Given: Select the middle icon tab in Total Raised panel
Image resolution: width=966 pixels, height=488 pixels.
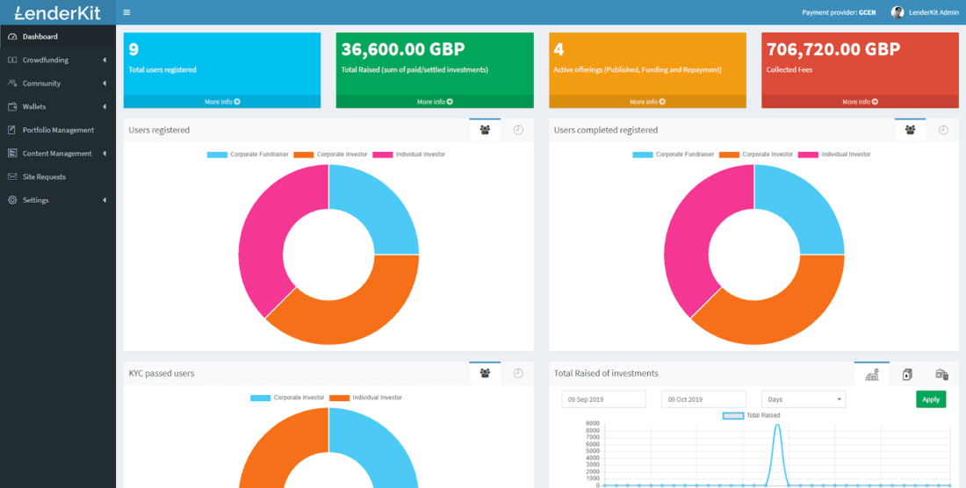Looking at the screenshot, I should coord(907,374).
